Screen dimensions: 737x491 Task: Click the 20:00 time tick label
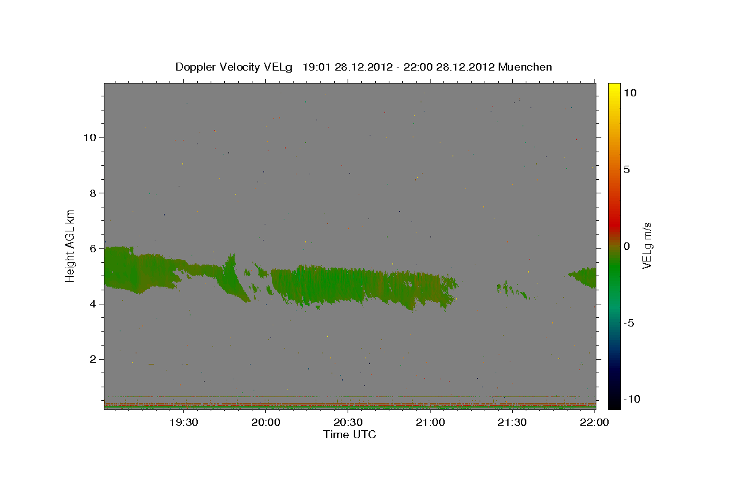[x=266, y=423]
